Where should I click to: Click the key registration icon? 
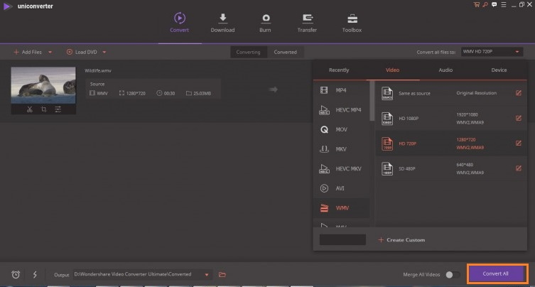(x=485, y=4)
